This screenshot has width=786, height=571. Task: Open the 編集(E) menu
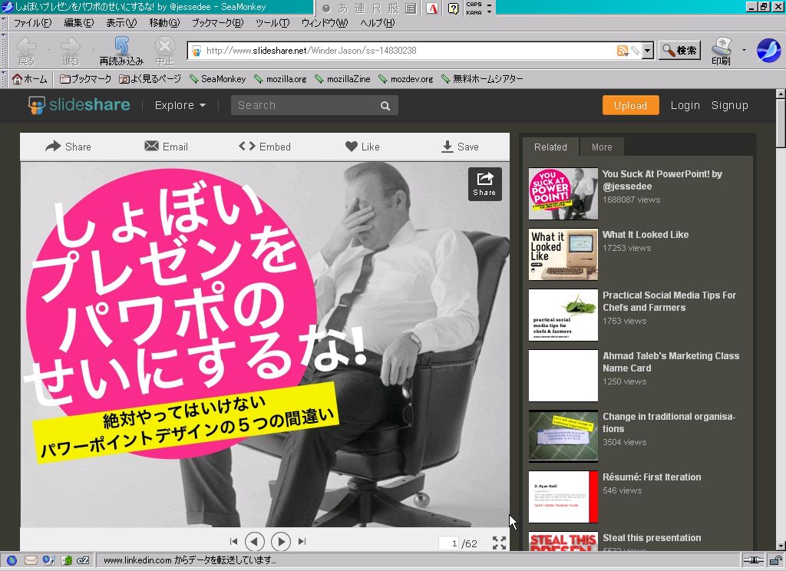coord(79,23)
